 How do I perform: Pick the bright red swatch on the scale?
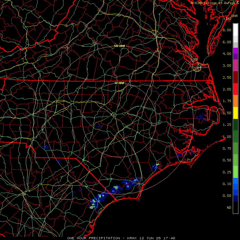235,89
